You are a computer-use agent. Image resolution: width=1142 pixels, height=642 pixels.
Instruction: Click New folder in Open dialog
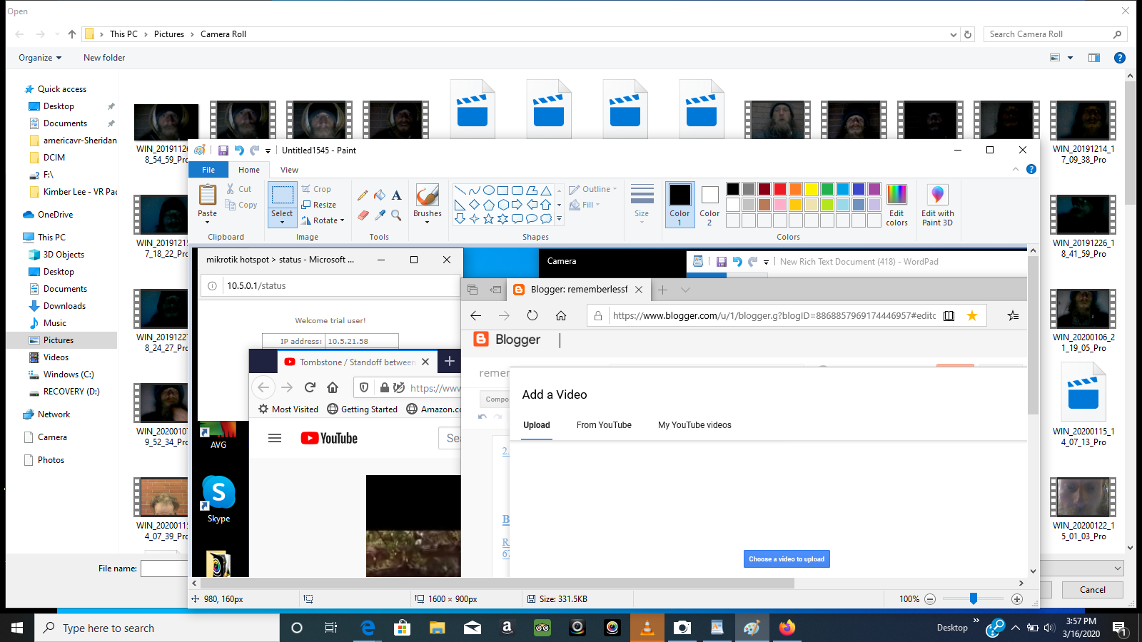pos(104,58)
